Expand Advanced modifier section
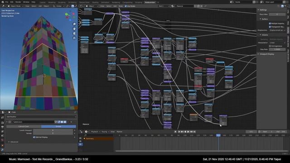 coord(13,142)
